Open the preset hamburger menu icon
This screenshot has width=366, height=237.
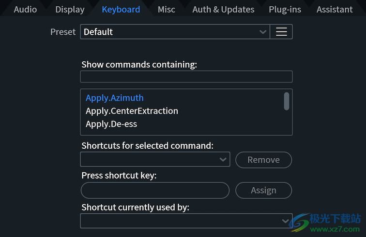(281, 32)
